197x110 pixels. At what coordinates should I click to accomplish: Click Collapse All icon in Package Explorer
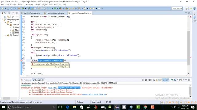coord(5,17)
